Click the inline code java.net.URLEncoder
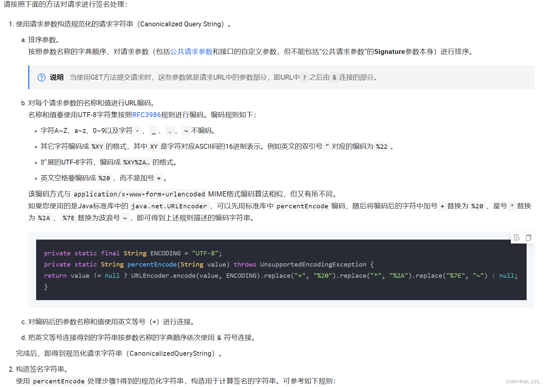This screenshot has height=387, width=546. click(x=169, y=206)
